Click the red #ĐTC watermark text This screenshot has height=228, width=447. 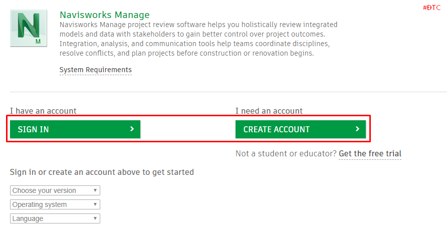pyautogui.click(x=431, y=8)
